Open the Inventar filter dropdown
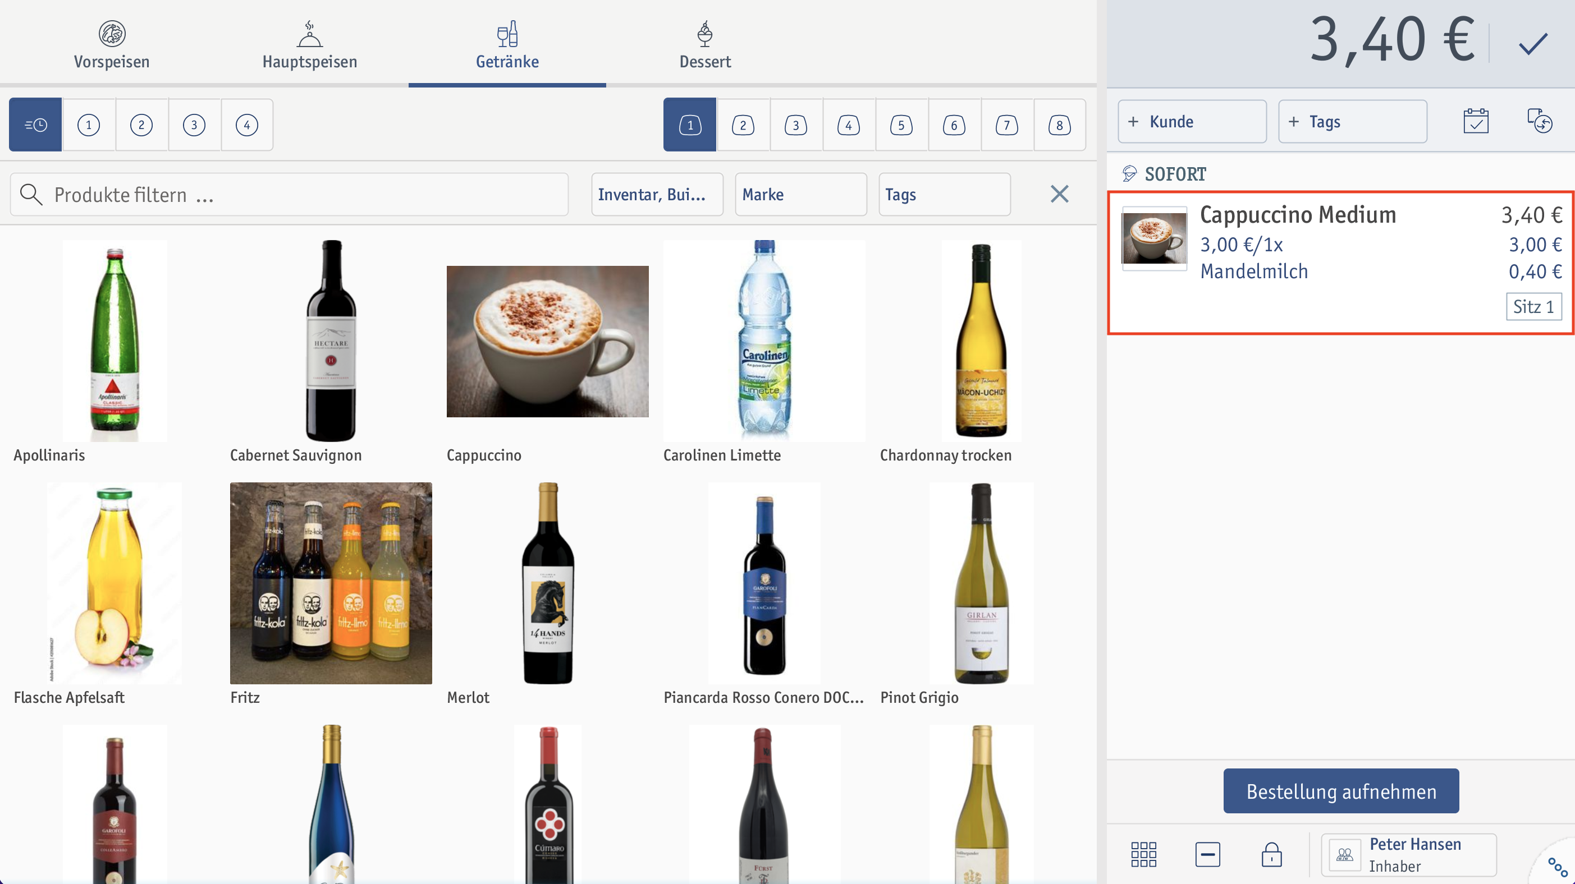Image resolution: width=1575 pixels, height=884 pixels. [657, 194]
